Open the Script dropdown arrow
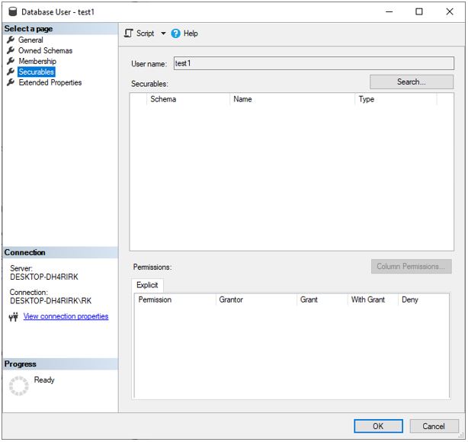This screenshot has height=442, width=468. point(163,33)
